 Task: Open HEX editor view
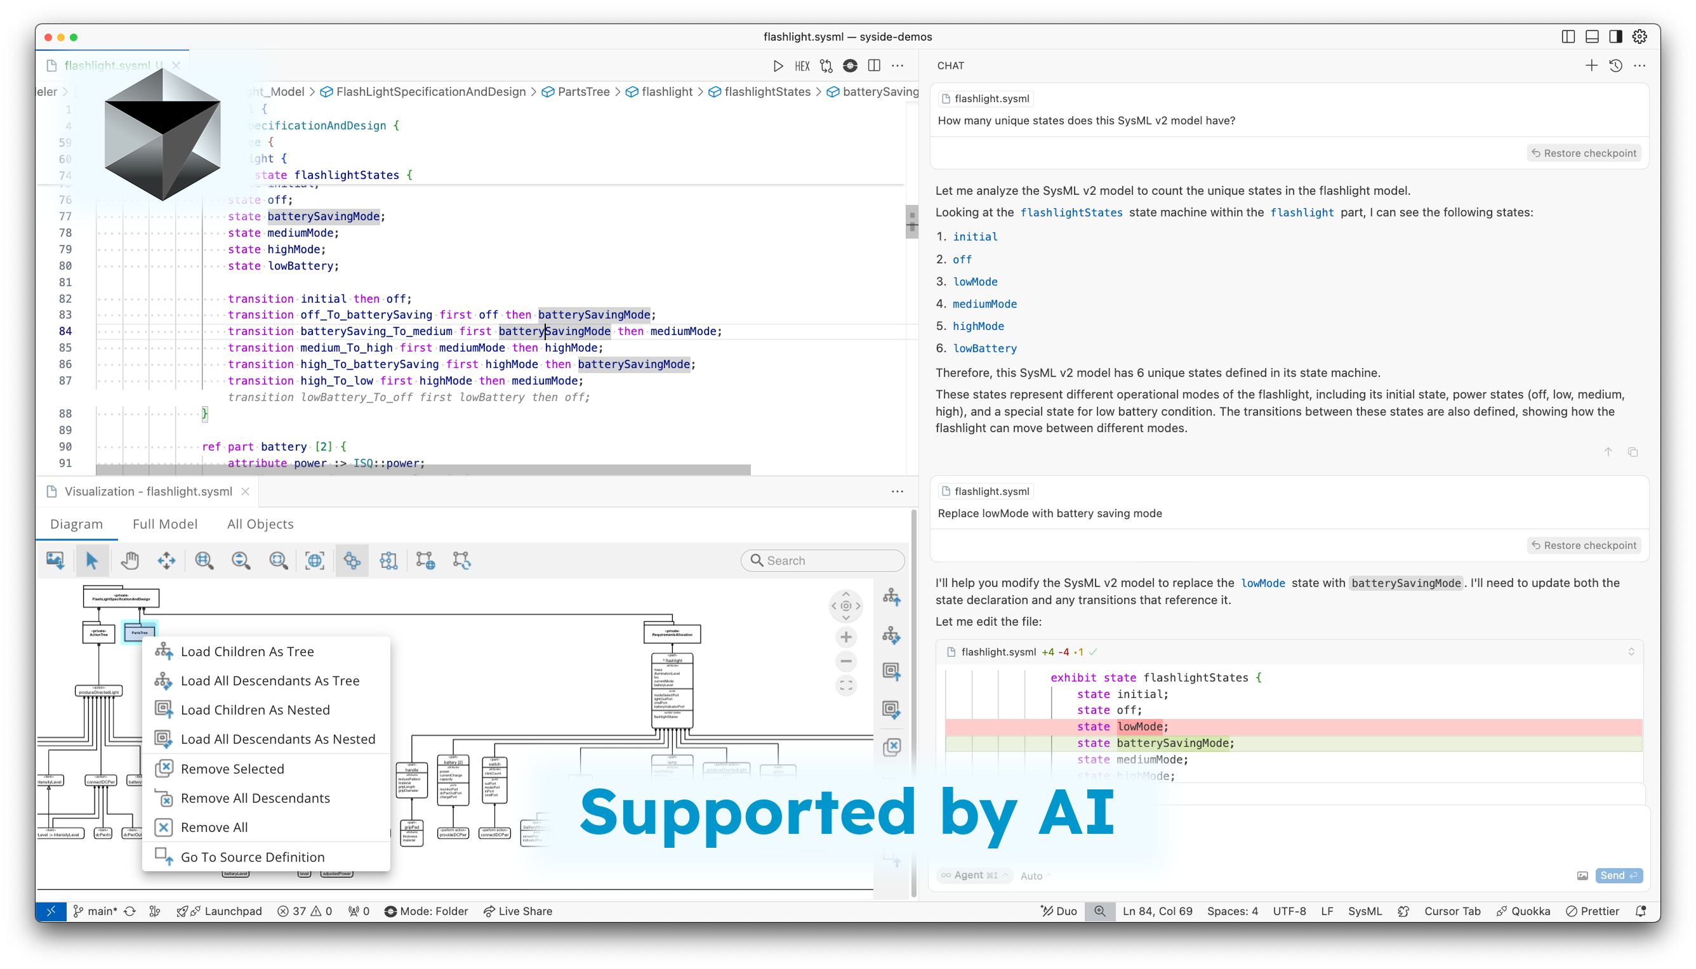click(802, 66)
